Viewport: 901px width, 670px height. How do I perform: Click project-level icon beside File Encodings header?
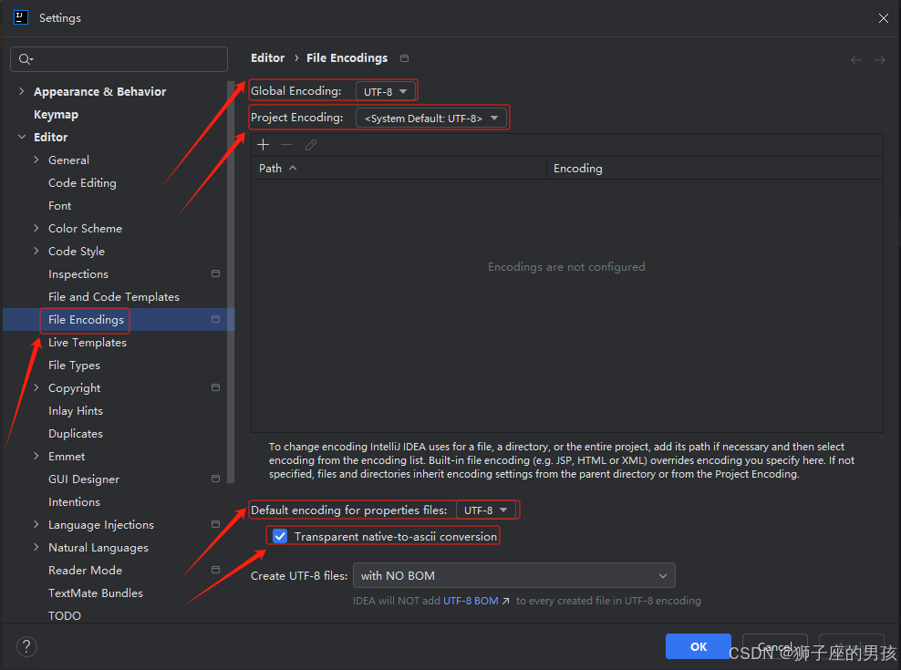(x=405, y=58)
